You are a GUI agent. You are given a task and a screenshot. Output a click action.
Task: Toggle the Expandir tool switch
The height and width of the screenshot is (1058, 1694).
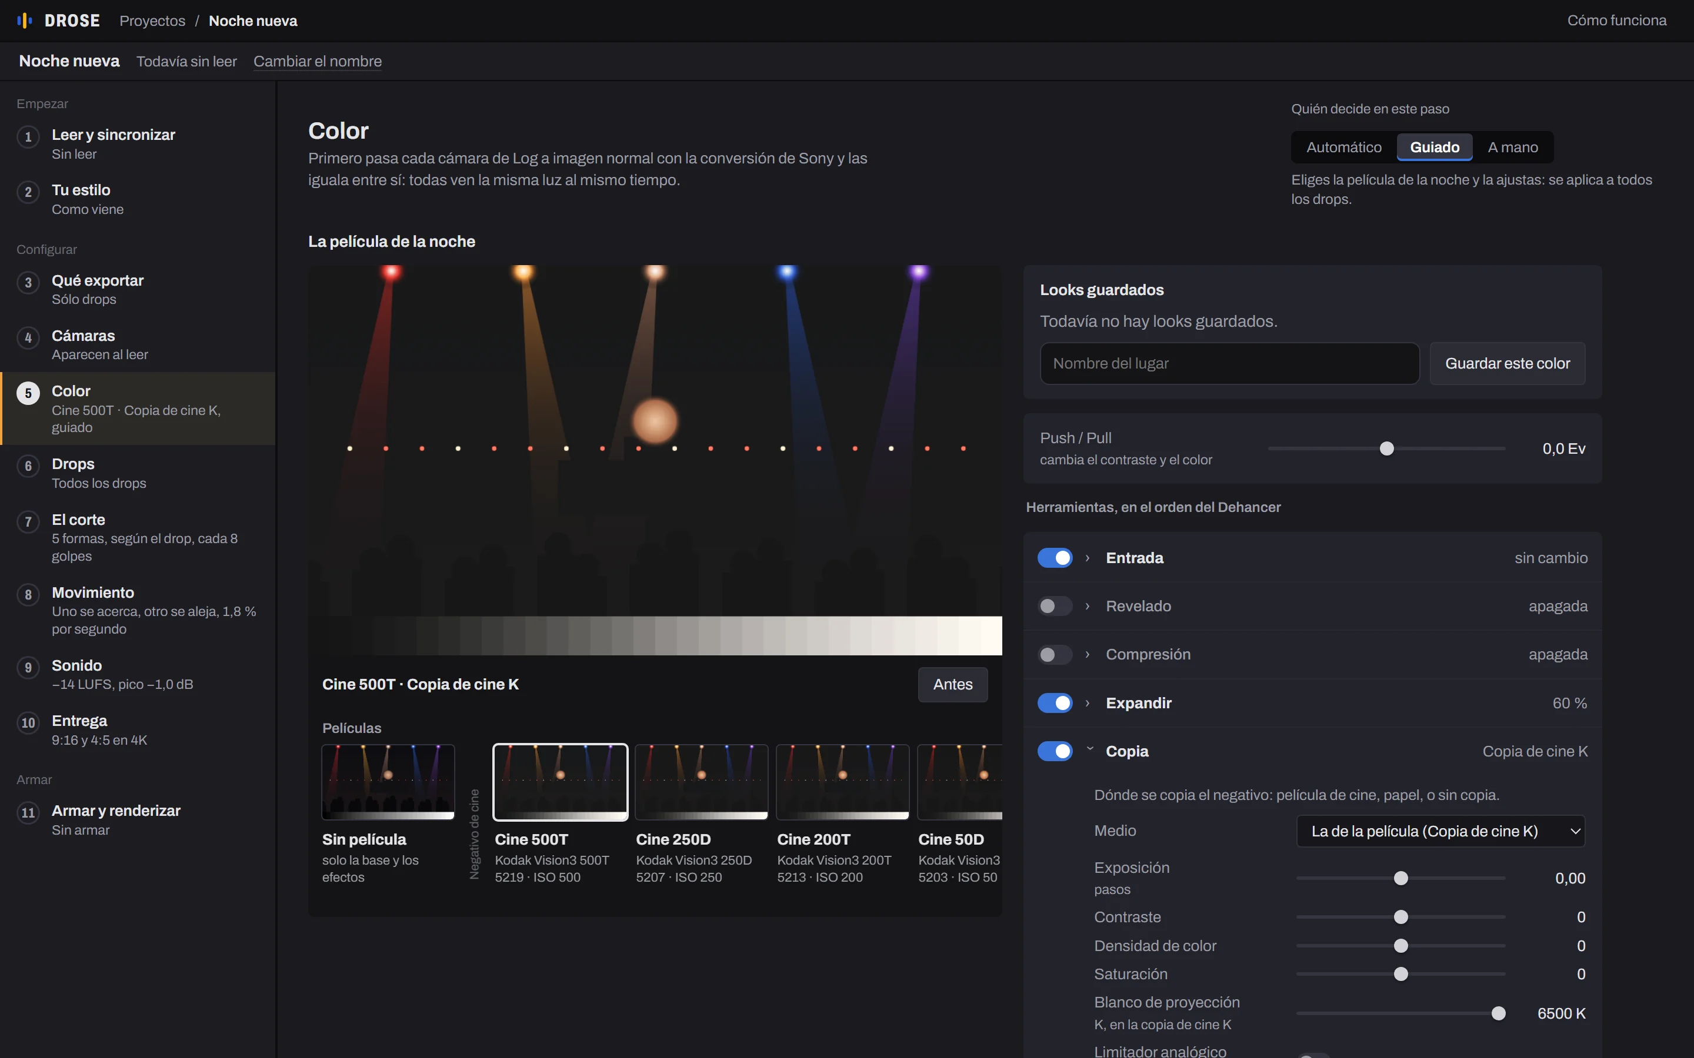pos(1055,702)
